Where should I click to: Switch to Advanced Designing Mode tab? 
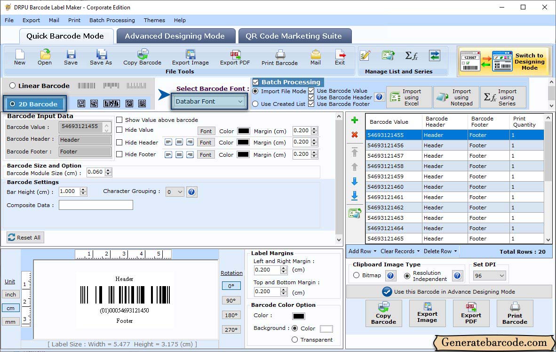click(x=176, y=36)
